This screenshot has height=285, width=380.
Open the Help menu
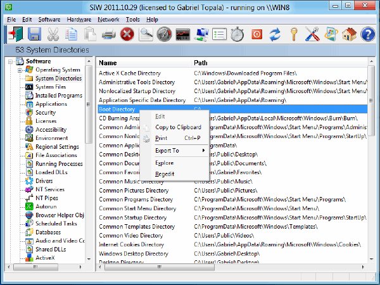click(152, 20)
